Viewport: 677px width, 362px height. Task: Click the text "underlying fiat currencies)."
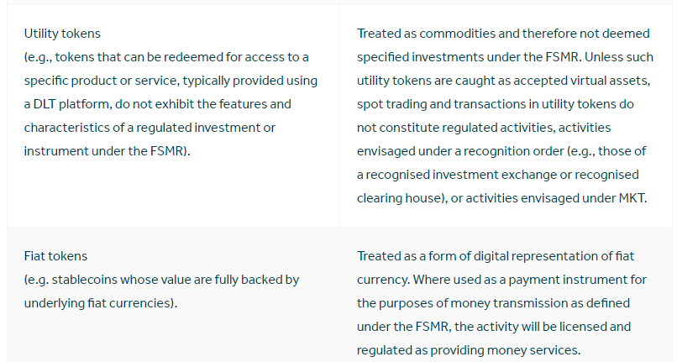100,303
